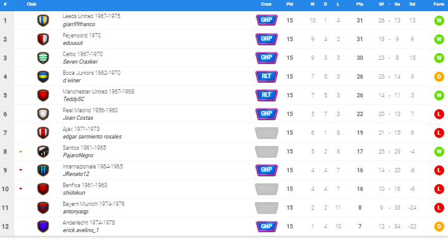Click the Celtic green striped shield icon
Image resolution: width=448 pixels, height=239 pixels.
pos(43,58)
